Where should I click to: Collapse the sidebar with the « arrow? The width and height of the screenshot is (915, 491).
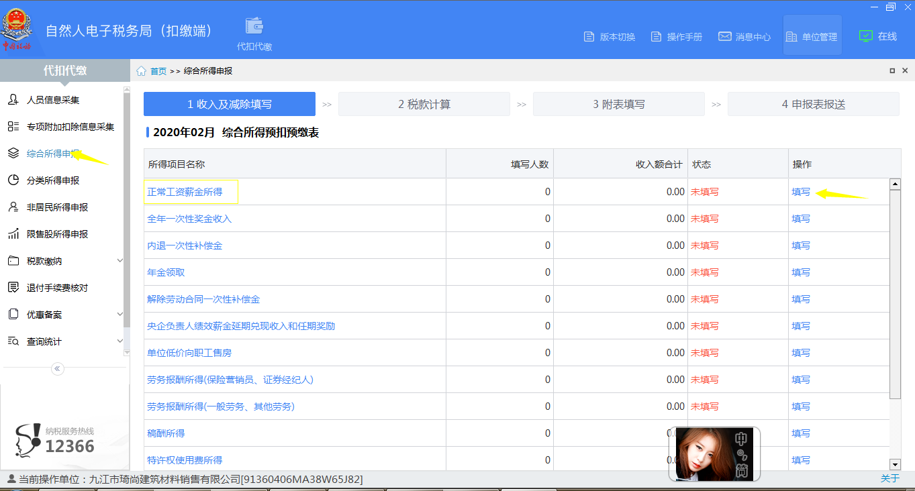click(57, 368)
